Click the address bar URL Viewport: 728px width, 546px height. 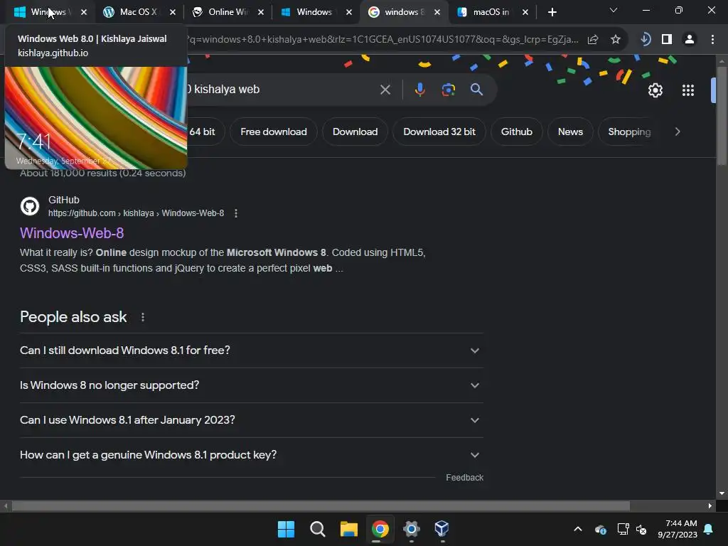click(382, 40)
